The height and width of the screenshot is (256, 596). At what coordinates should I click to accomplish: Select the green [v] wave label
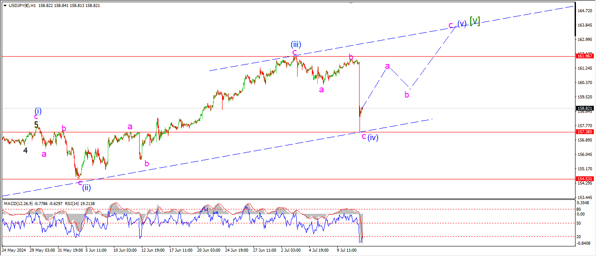475,20
